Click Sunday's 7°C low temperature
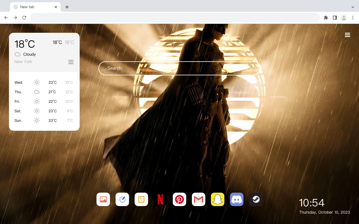 point(70,120)
